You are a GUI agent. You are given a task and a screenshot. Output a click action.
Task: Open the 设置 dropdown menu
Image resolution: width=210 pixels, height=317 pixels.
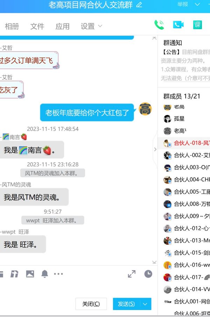[x=92, y=26]
